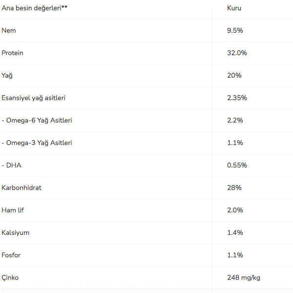
Task: Select the 'Karbonhidrat' row label
Action: point(21,188)
